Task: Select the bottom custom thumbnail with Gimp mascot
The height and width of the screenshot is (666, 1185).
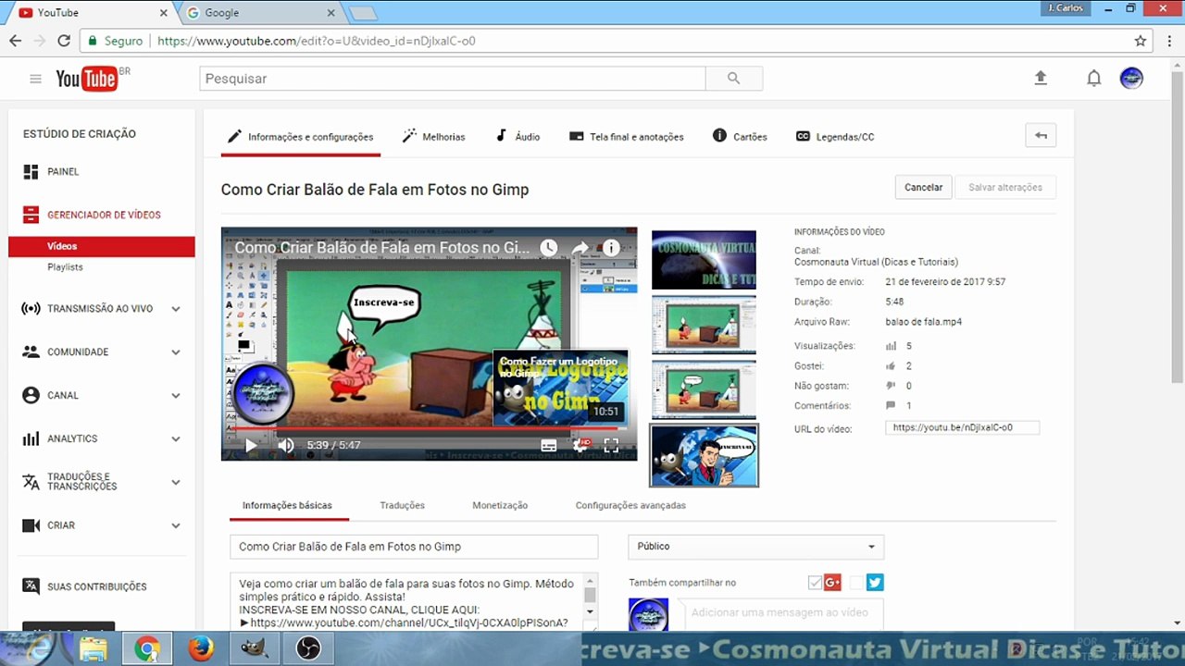Action: (704, 455)
